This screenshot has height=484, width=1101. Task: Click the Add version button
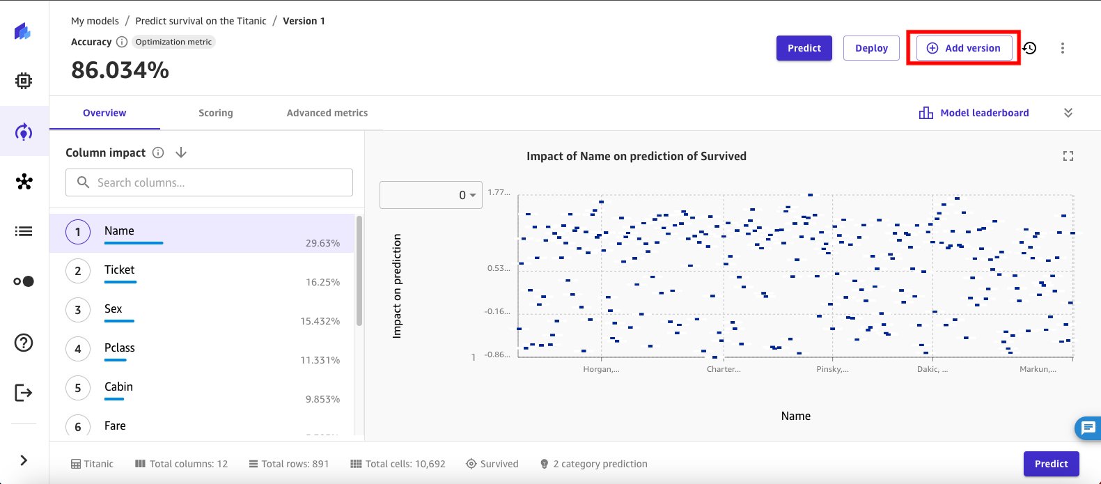click(x=964, y=48)
